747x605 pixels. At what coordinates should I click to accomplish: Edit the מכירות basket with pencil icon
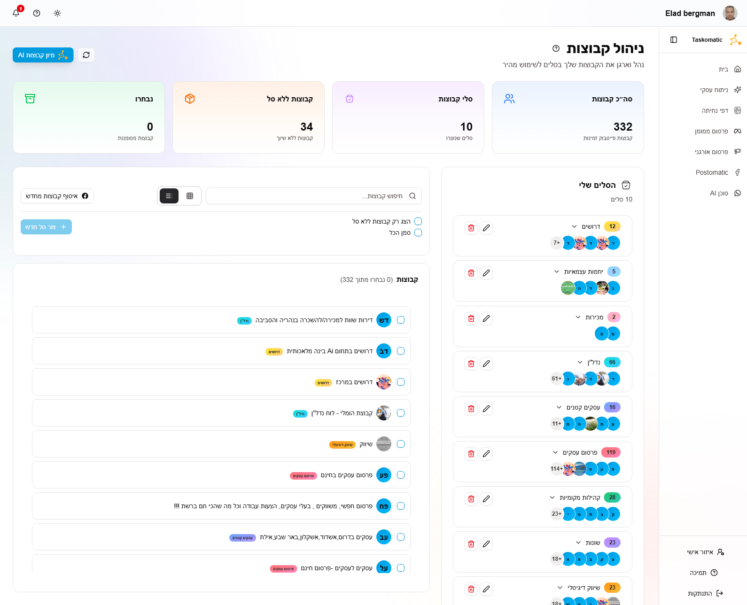pyautogui.click(x=486, y=318)
